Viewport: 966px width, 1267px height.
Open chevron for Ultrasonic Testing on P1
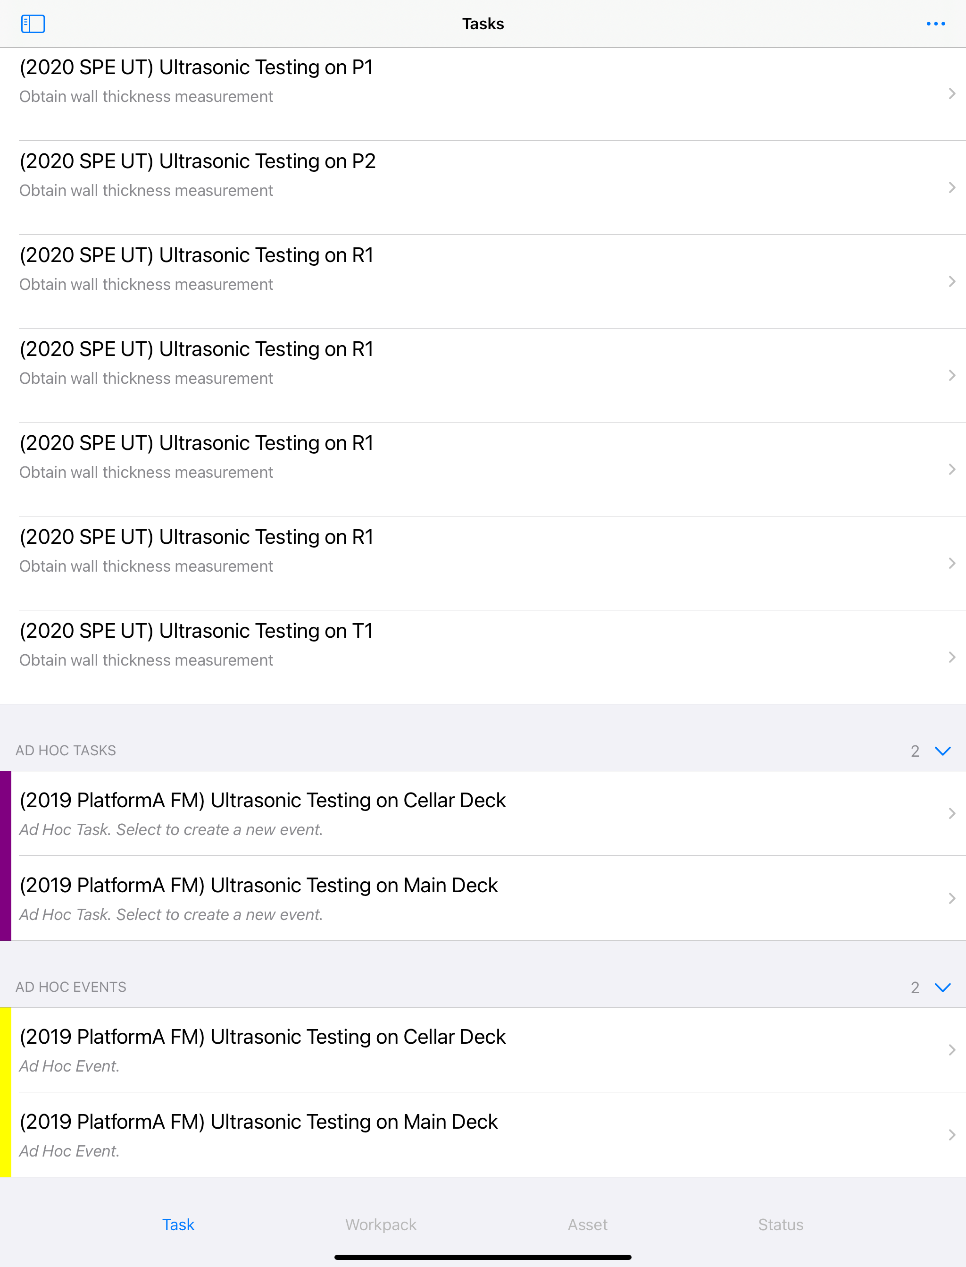click(952, 94)
